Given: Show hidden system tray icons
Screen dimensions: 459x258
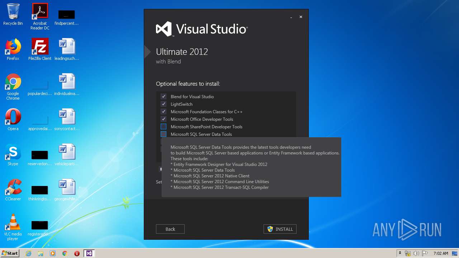Looking at the screenshot, I should coord(400,253).
